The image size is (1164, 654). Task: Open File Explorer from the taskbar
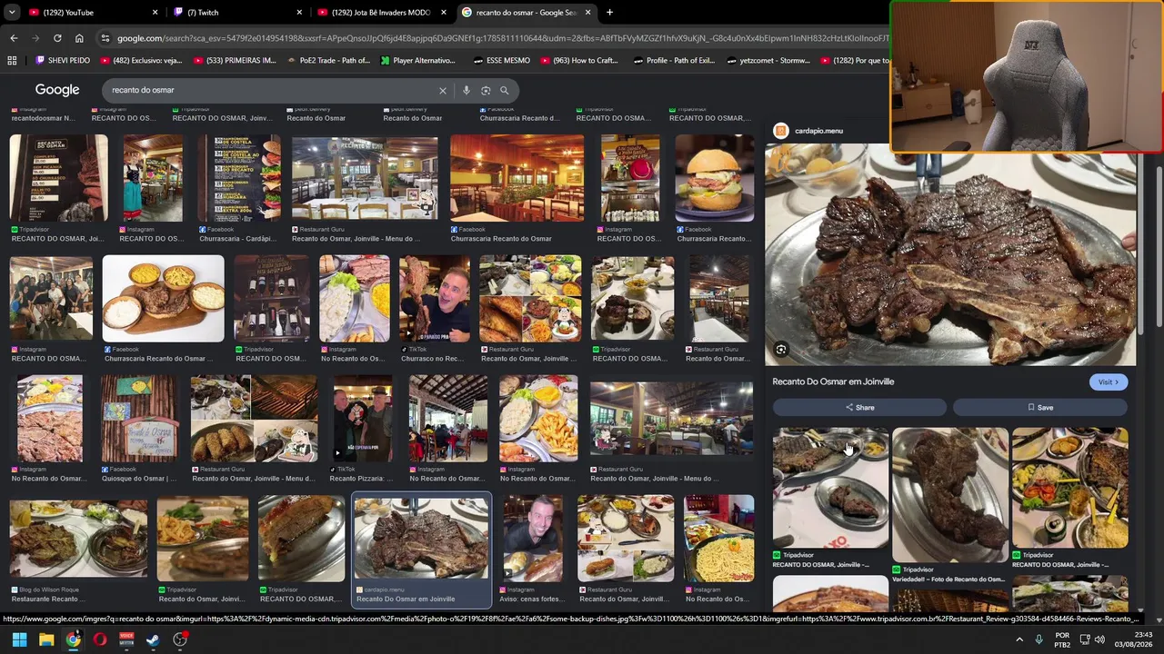point(46,639)
